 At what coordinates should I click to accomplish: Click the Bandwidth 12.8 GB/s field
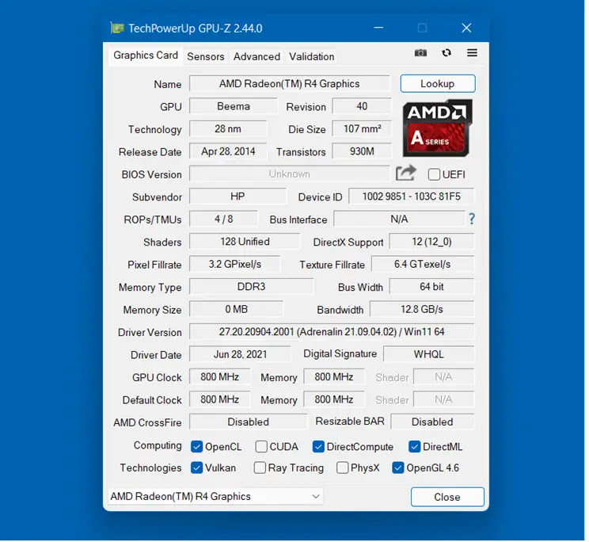(x=422, y=309)
